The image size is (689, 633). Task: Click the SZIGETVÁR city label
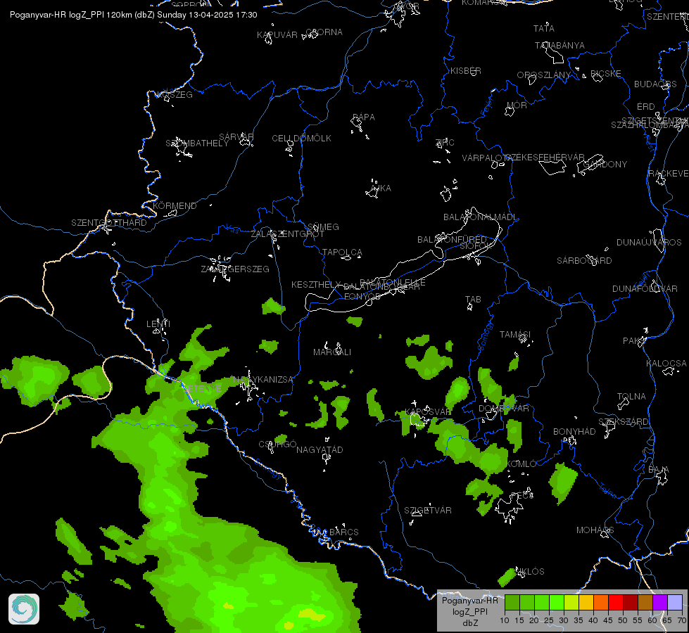[x=428, y=511]
